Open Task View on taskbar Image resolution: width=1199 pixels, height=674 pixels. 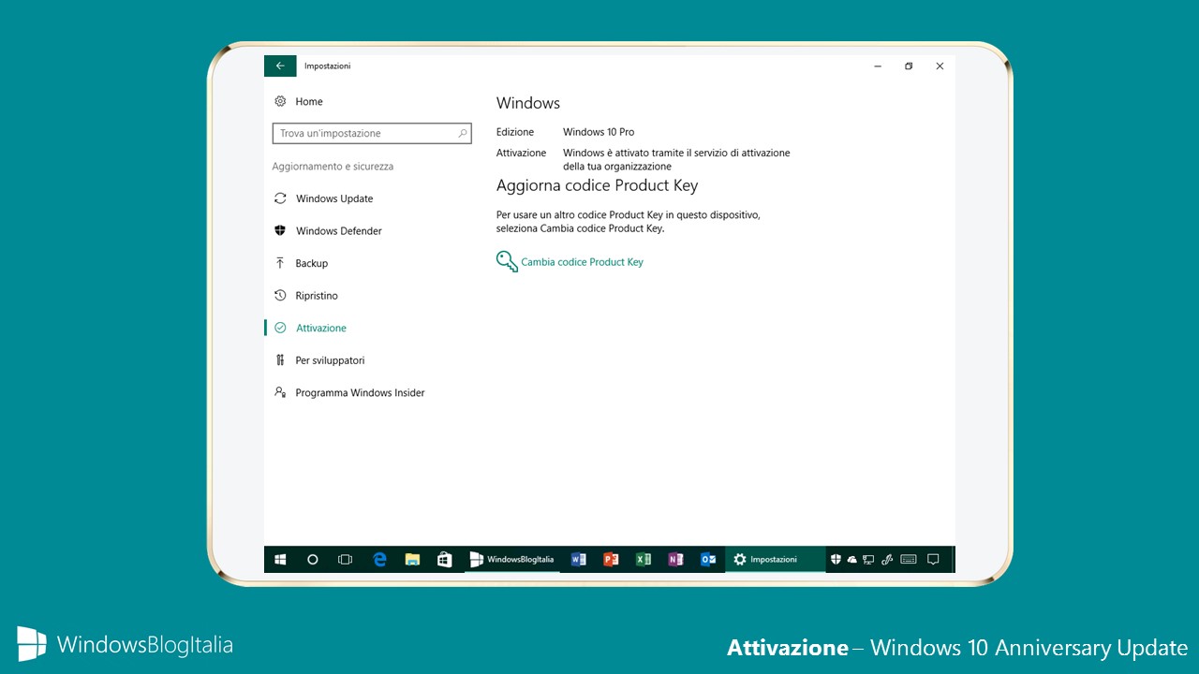point(345,560)
